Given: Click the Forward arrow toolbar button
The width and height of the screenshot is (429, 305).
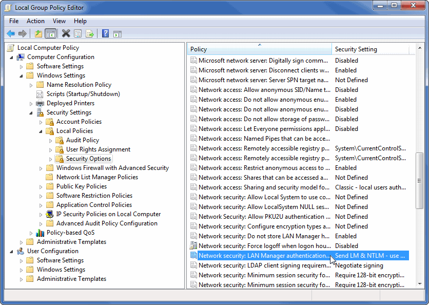Looking at the screenshot, I should 23,34.
